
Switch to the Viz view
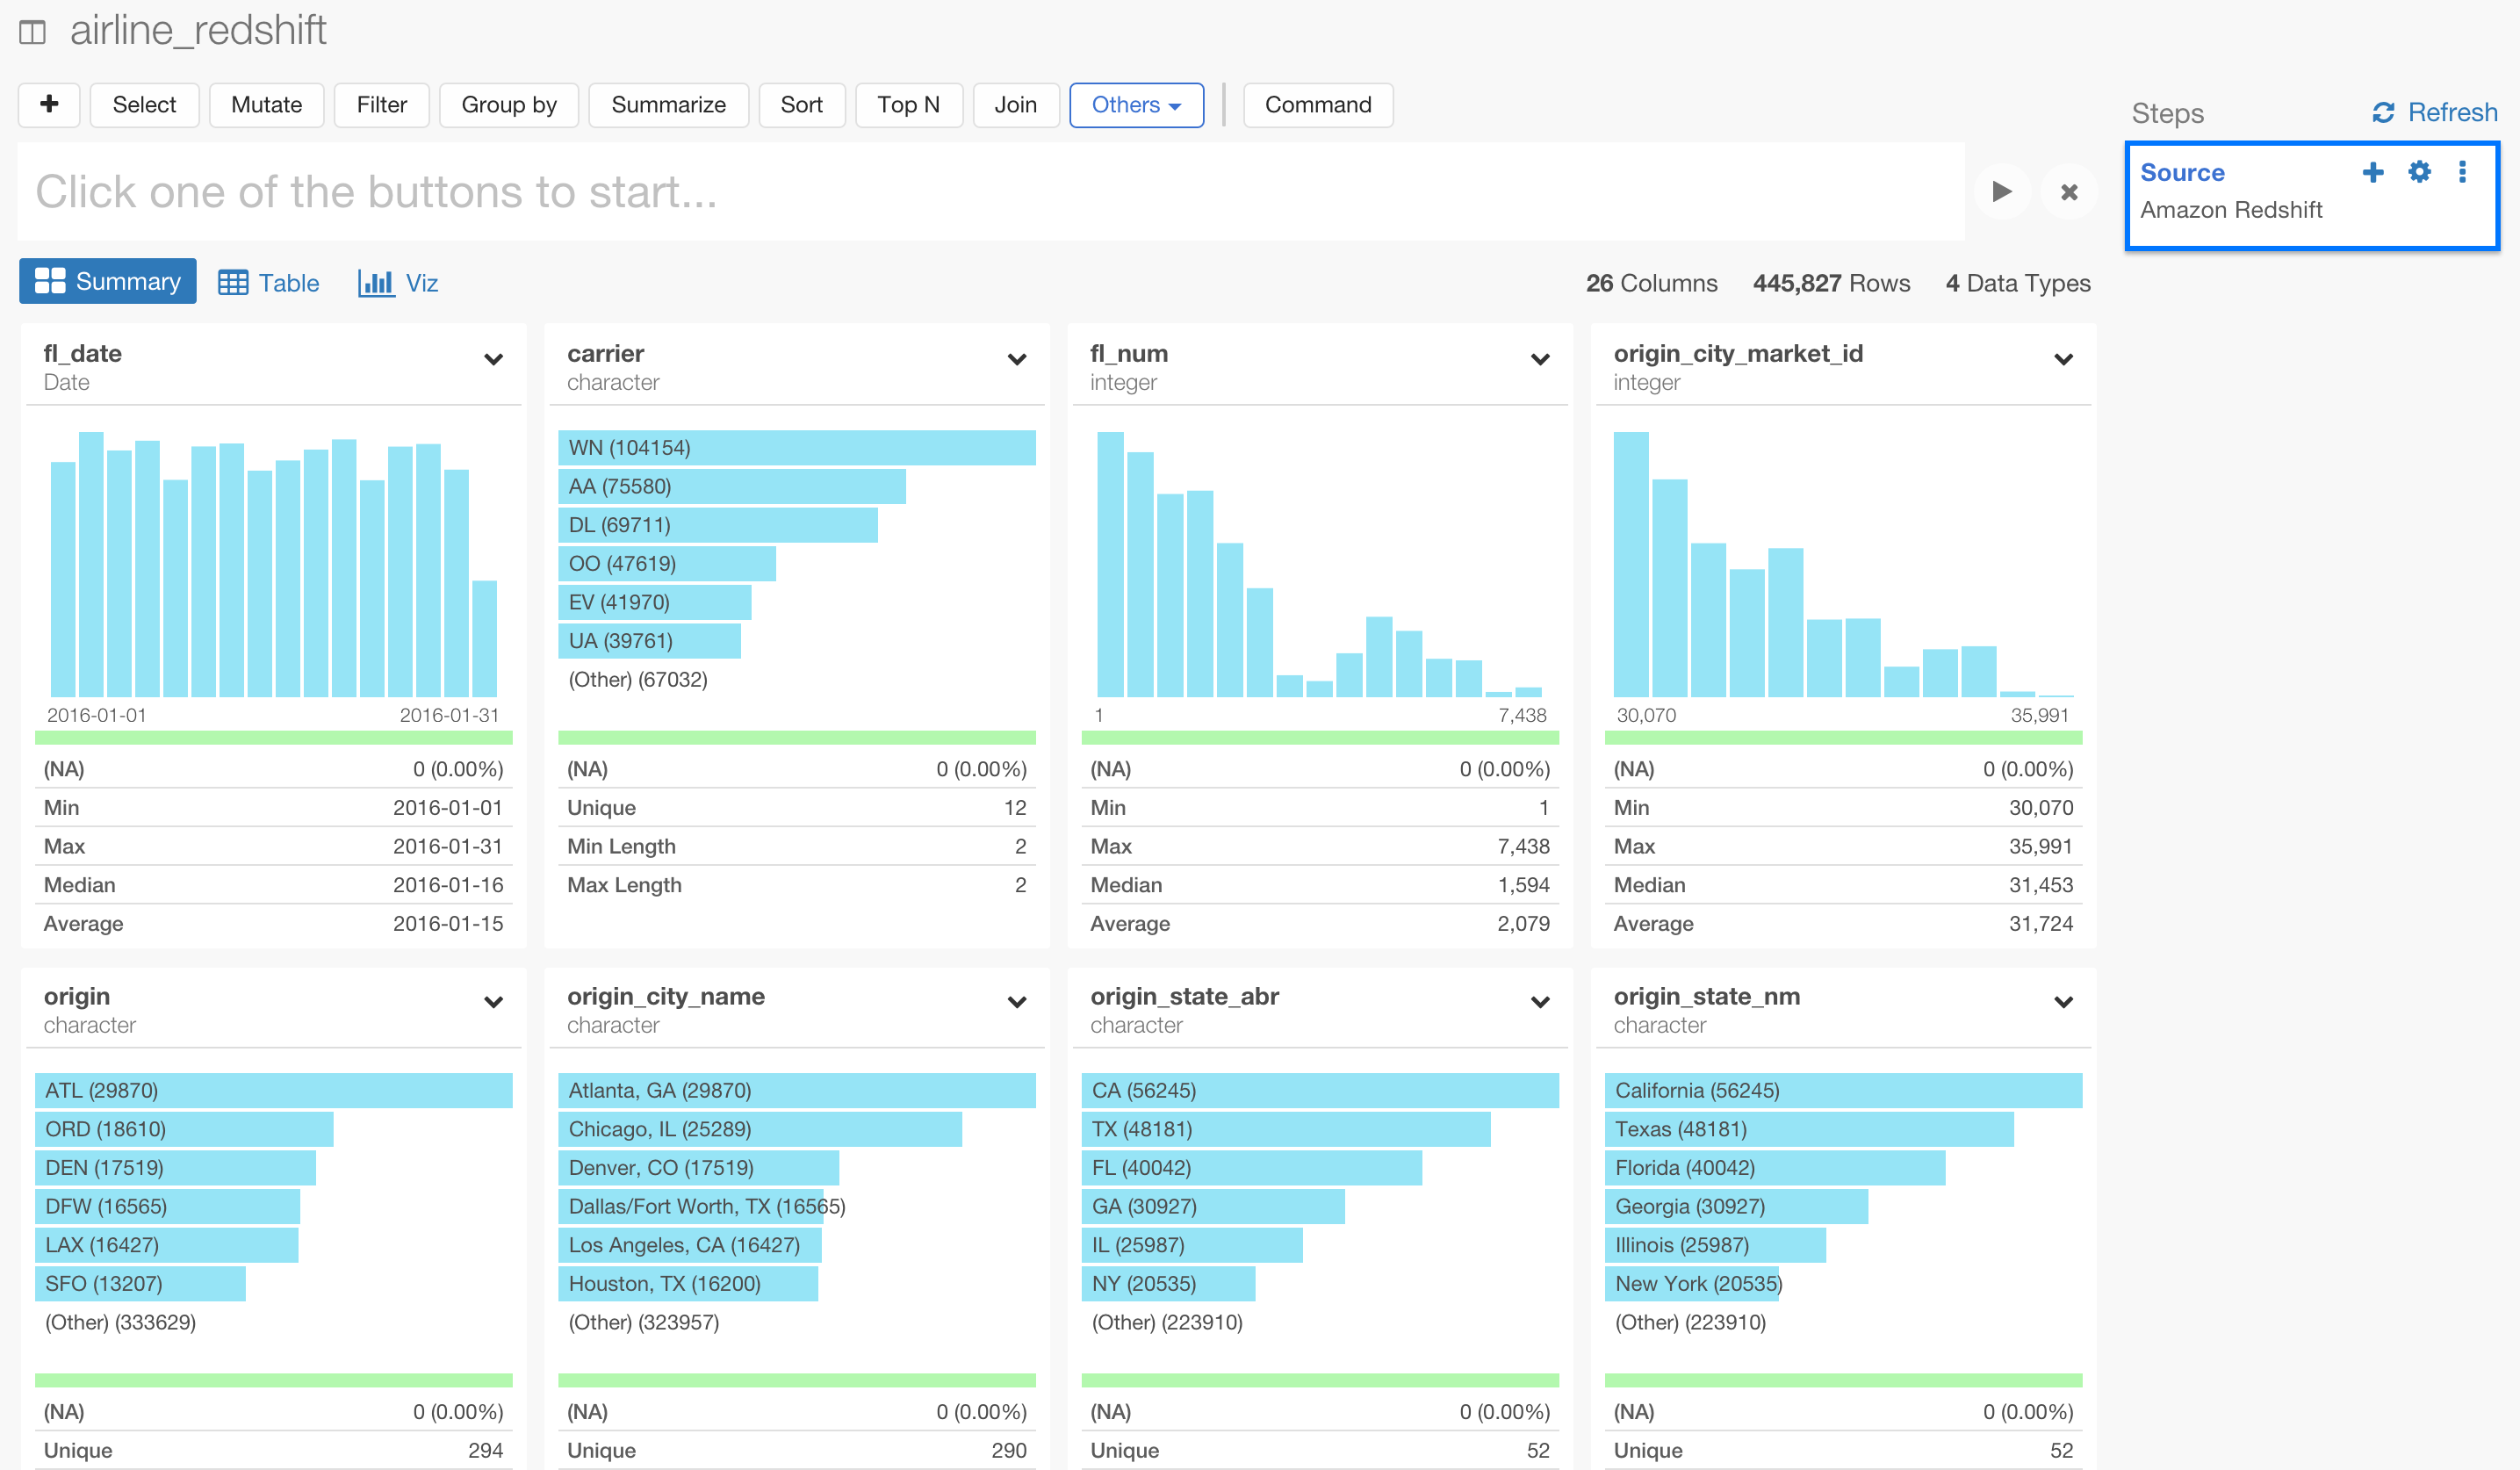398,282
